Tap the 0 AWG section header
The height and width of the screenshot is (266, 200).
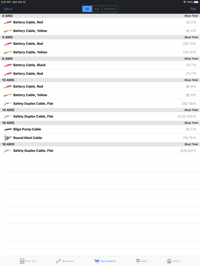(x=100, y=16)
